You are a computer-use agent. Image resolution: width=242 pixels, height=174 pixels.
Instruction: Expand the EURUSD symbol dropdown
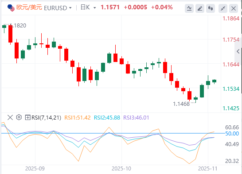(70, 8)
